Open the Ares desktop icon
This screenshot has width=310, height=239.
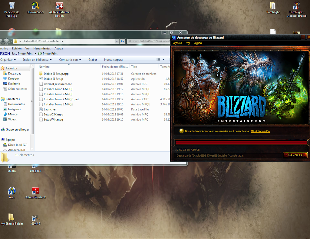12,193
